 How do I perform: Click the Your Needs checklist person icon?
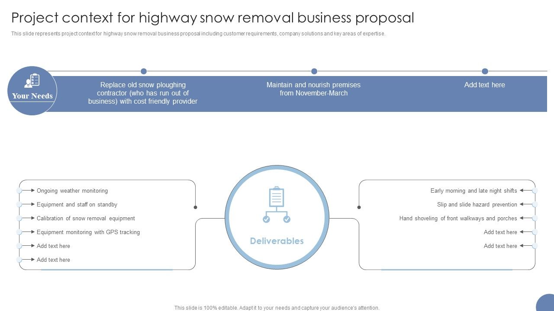coord(32,81)
